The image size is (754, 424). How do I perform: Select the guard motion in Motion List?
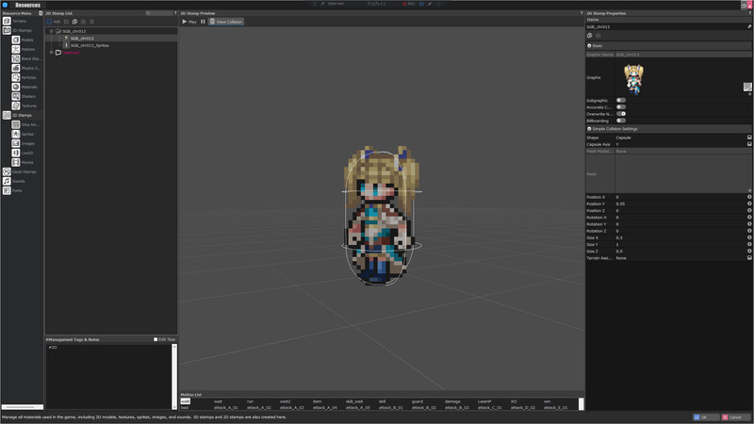pos(418,401)
